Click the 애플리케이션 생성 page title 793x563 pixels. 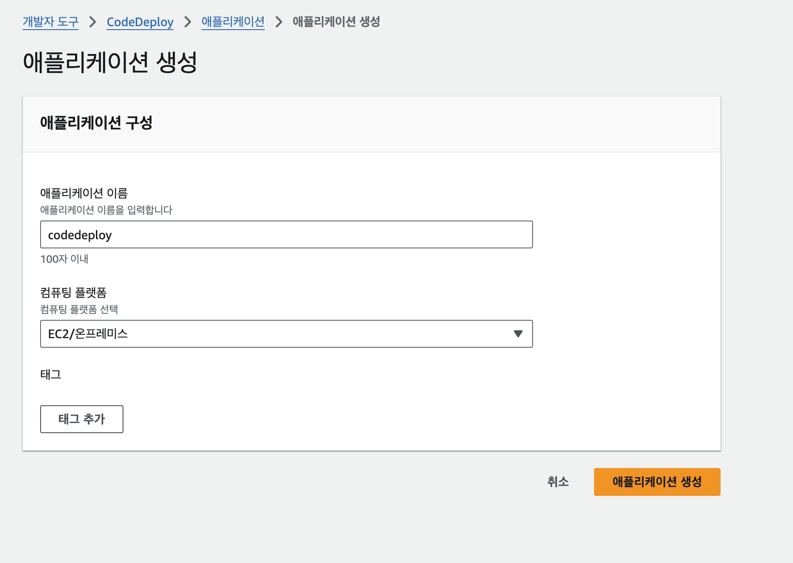click(110, 62)
